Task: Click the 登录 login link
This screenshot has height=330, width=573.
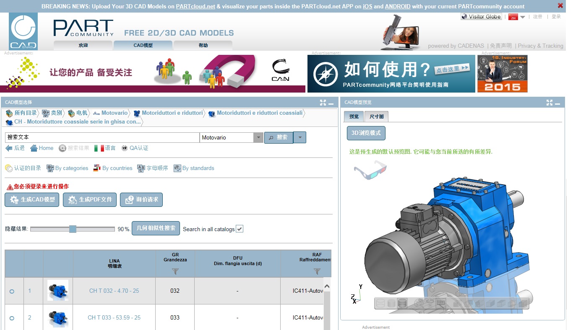Action: (x=556, y=16)
